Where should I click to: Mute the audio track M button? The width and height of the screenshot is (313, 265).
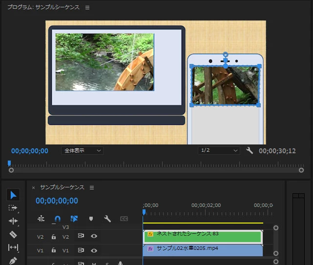(x=94, y=264)
